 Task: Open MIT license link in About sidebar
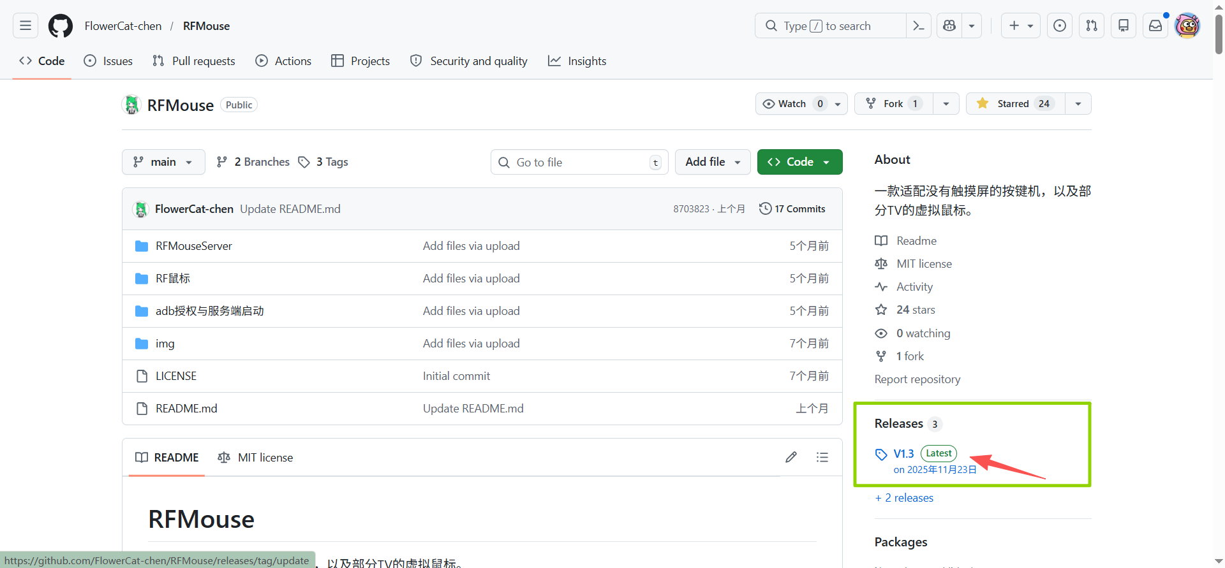point(913,264)
